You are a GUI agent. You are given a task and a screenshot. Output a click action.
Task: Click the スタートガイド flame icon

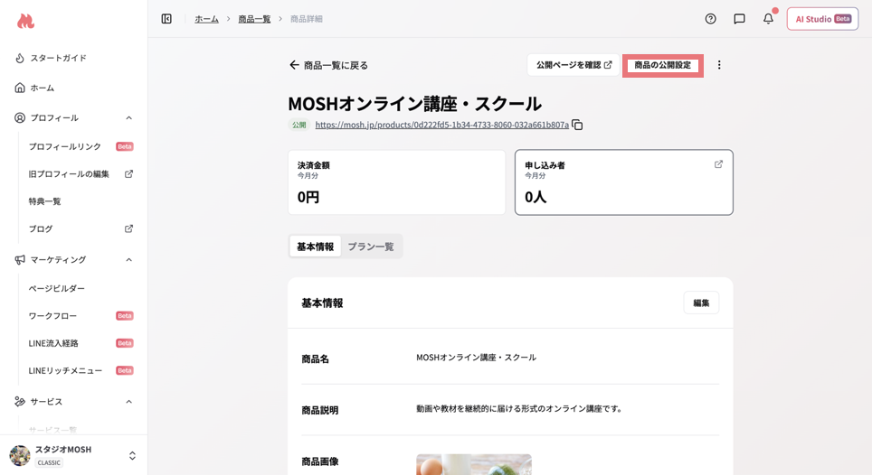click(20, 58)
